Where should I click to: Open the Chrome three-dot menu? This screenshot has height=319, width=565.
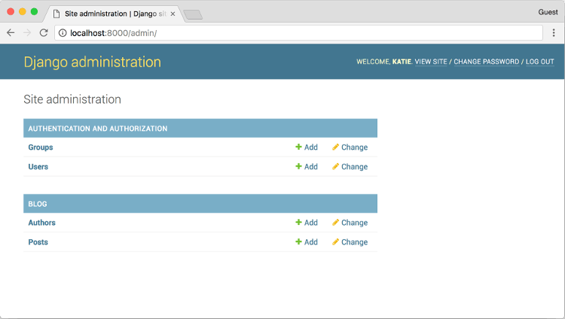(x=553, y=33)
